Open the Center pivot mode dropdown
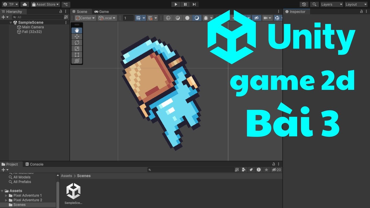Image resolution: width=370 pixels, height=208 pixels. click(x=85, y=18)
